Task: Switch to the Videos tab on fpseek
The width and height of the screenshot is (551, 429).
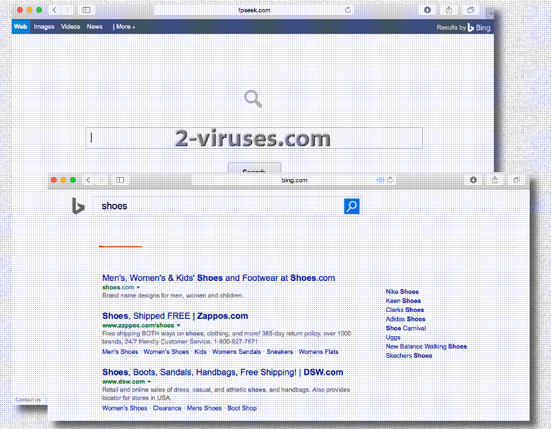Action: coord(71,27)
